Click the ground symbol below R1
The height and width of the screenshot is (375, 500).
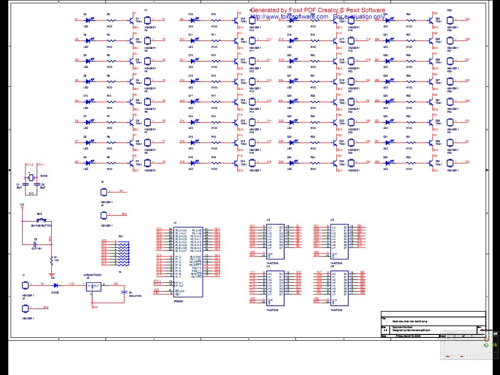tap(52, 274)
